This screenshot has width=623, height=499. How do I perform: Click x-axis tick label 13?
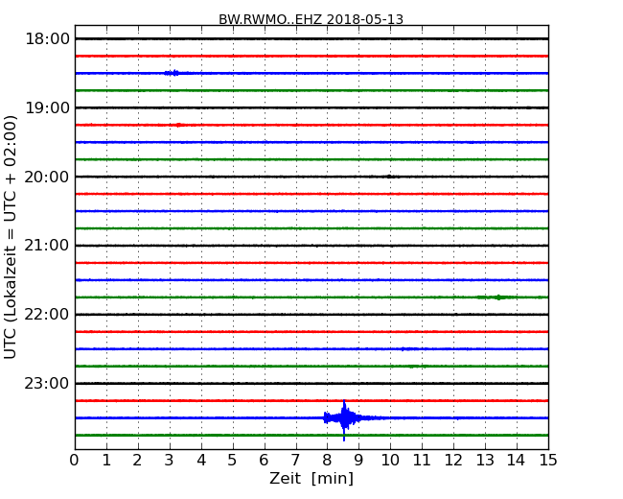pyautogui.click(x=485, y=460)
